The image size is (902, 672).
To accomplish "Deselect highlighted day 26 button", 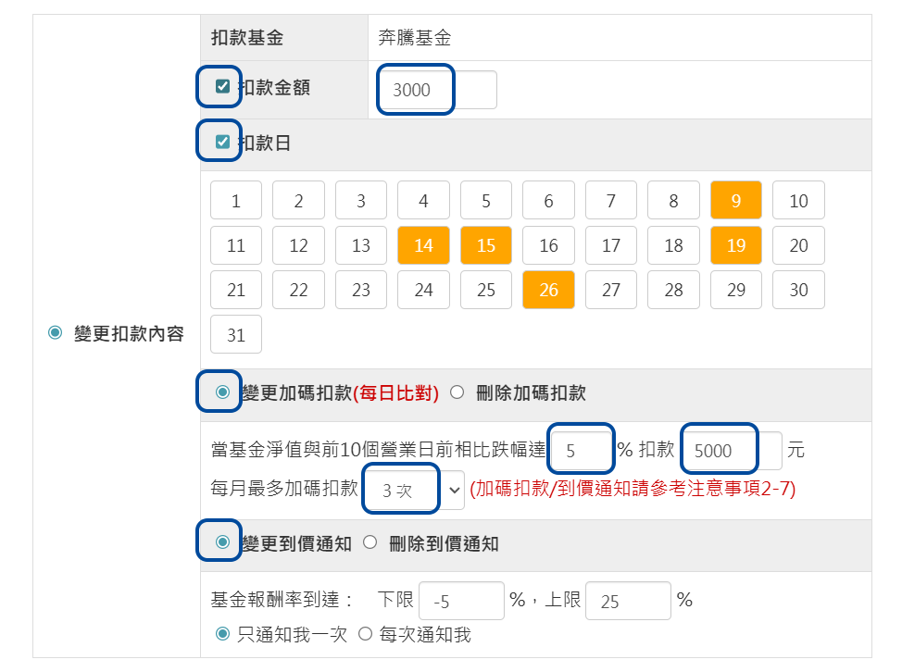I will tap(548, 290).
